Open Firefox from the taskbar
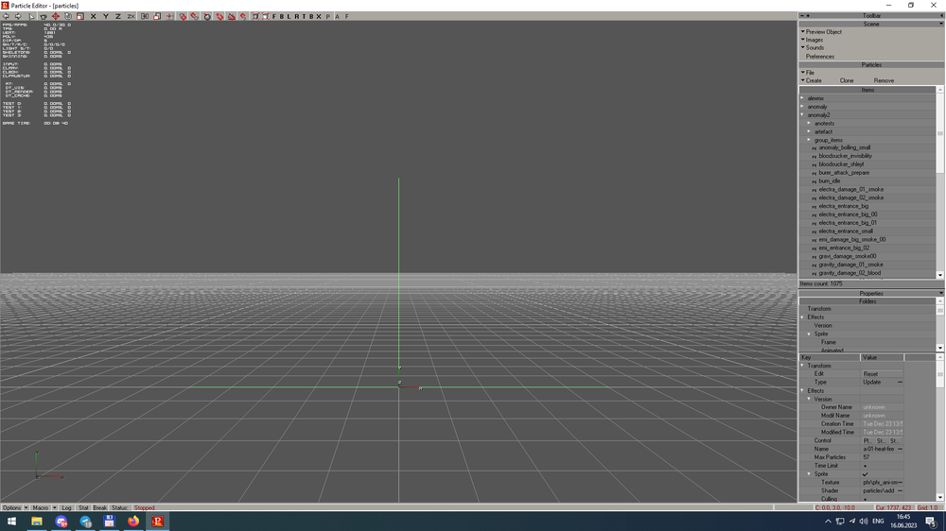Screen dimensions: 946x531 (x=133, y=521)
